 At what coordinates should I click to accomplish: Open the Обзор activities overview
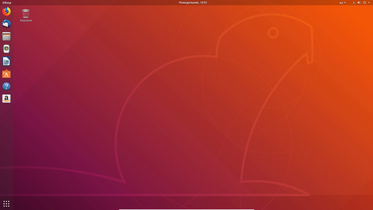point(6,2)
